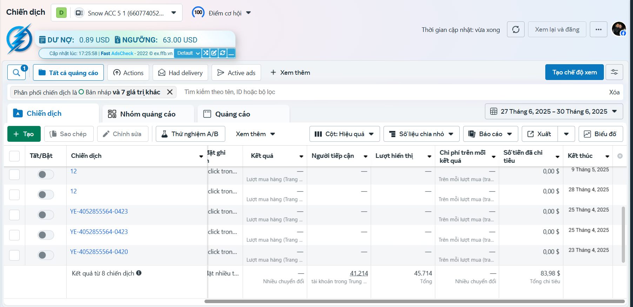Screen dimensions: 633x307
Task: Open the three-dot more options menu
Action: pyautogui.click(x=599, y=29)
